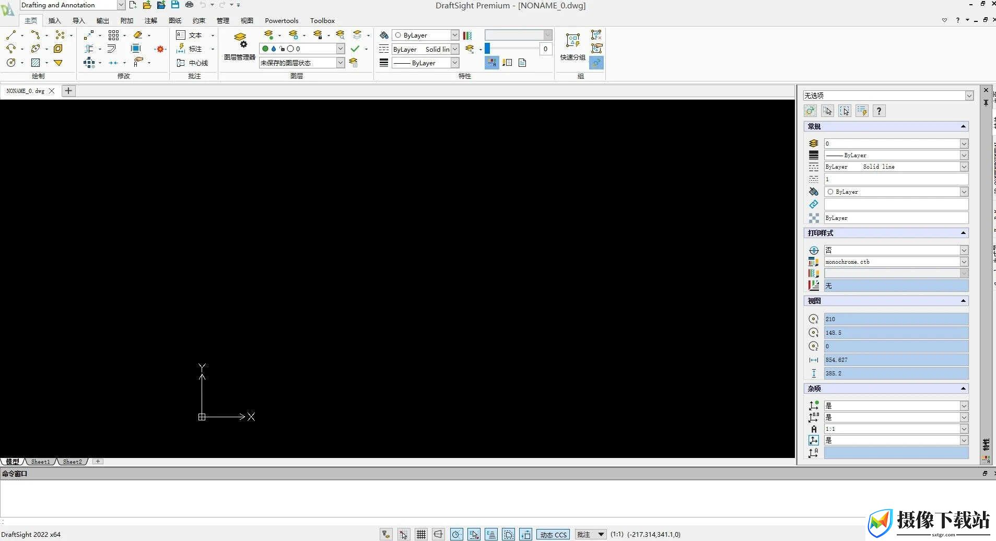This screenshot has width=996, height=541.
Task: Toggle Entity Snap in status bar
Action: [x=474, y=534]
